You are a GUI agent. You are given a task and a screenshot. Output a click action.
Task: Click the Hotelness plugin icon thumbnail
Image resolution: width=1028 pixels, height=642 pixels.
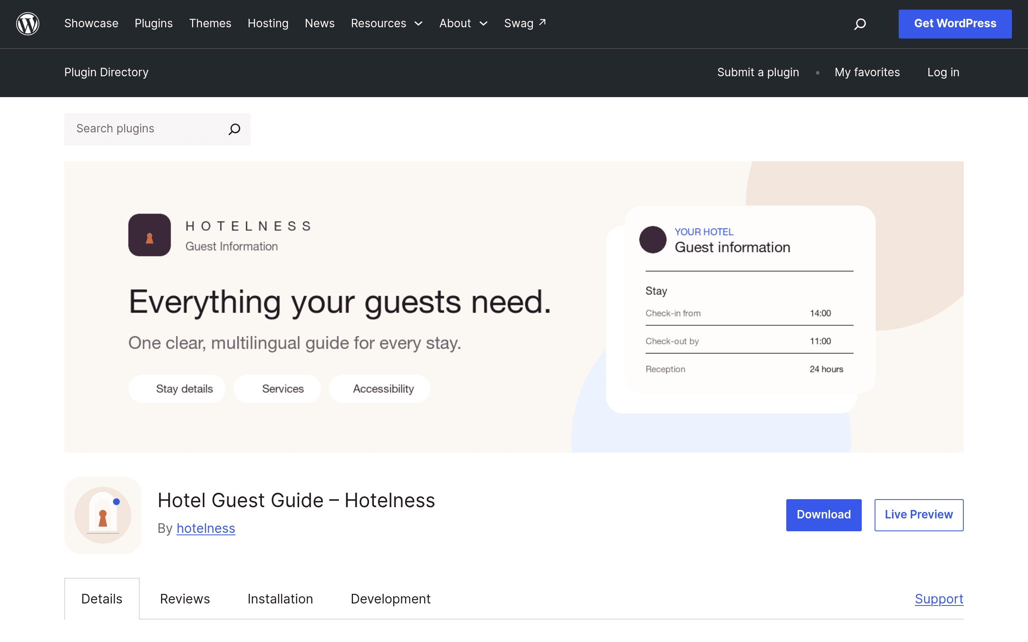click(103, 515)
